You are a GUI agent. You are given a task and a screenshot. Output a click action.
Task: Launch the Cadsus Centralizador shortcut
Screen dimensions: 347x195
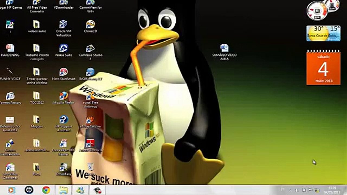[x=10, y=148]
